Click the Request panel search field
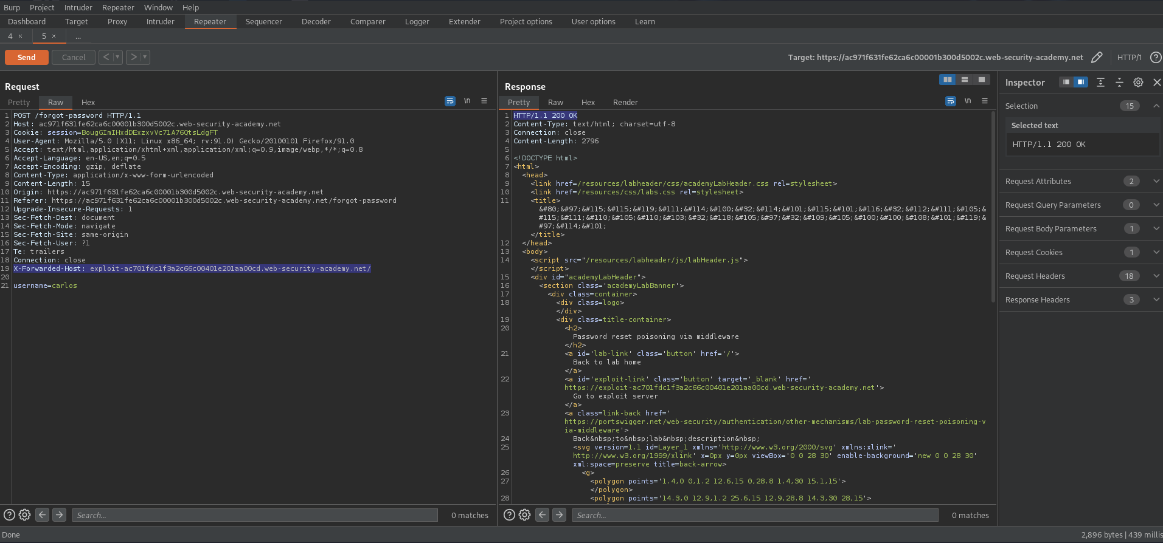The height and width of the screenshot is (543, 1163). [x=255, y=515]
